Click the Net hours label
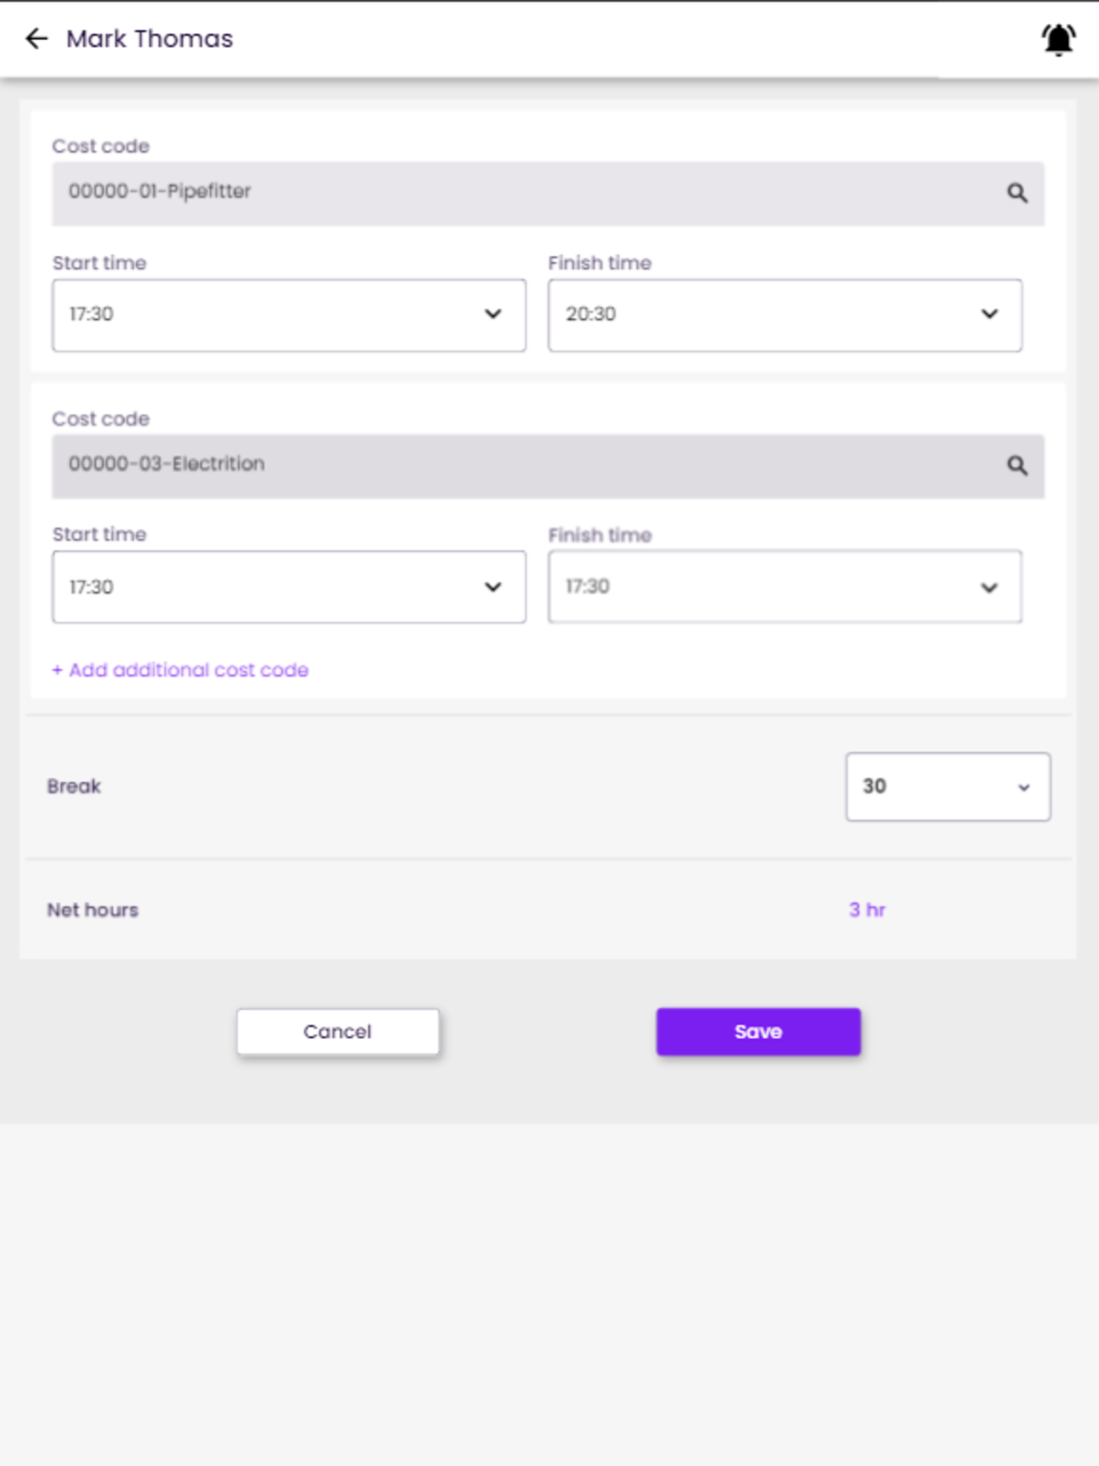Viewport: 1099px width, 1466px height. [x=93, y=910]
